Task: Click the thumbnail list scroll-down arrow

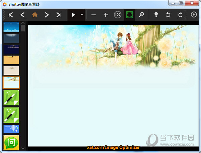Action: (x=23, y=148)
